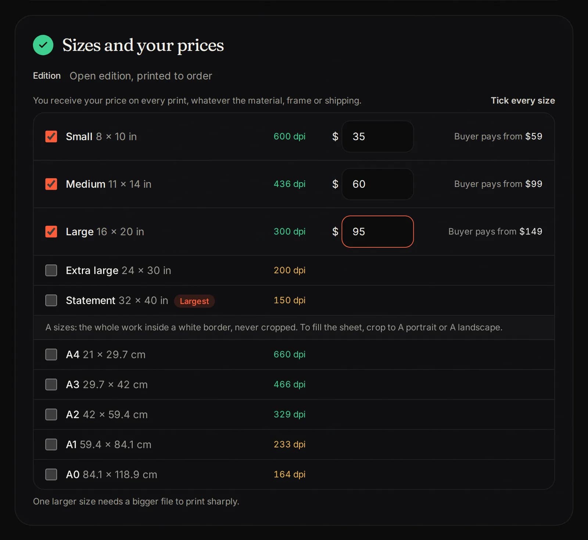
Task: Click the 164 dpi value for A0
Action: [x=290, y=474]
